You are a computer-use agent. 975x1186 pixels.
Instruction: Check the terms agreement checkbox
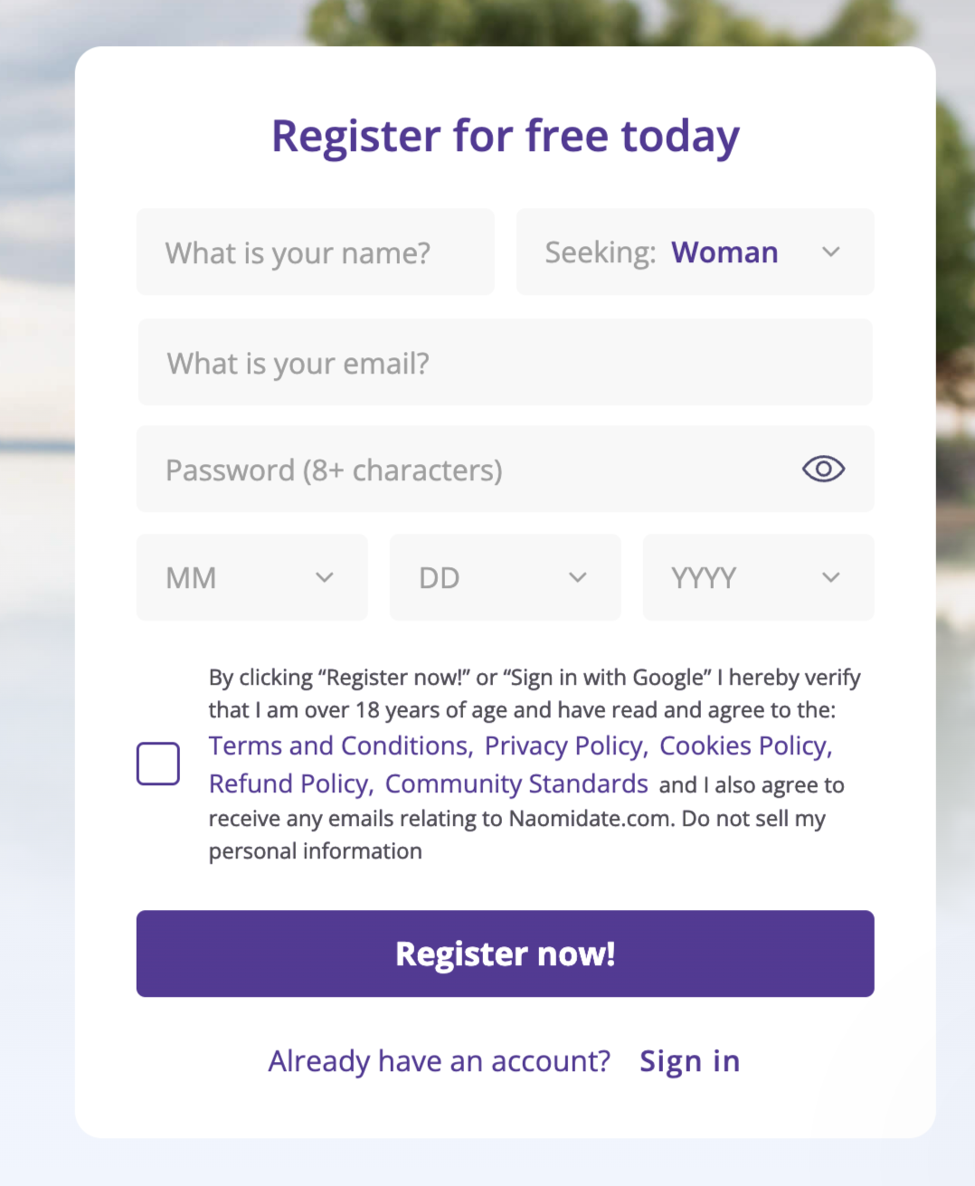158,763
